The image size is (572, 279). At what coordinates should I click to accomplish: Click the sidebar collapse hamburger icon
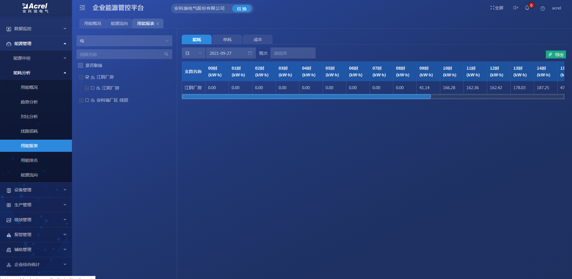[82, 8]
